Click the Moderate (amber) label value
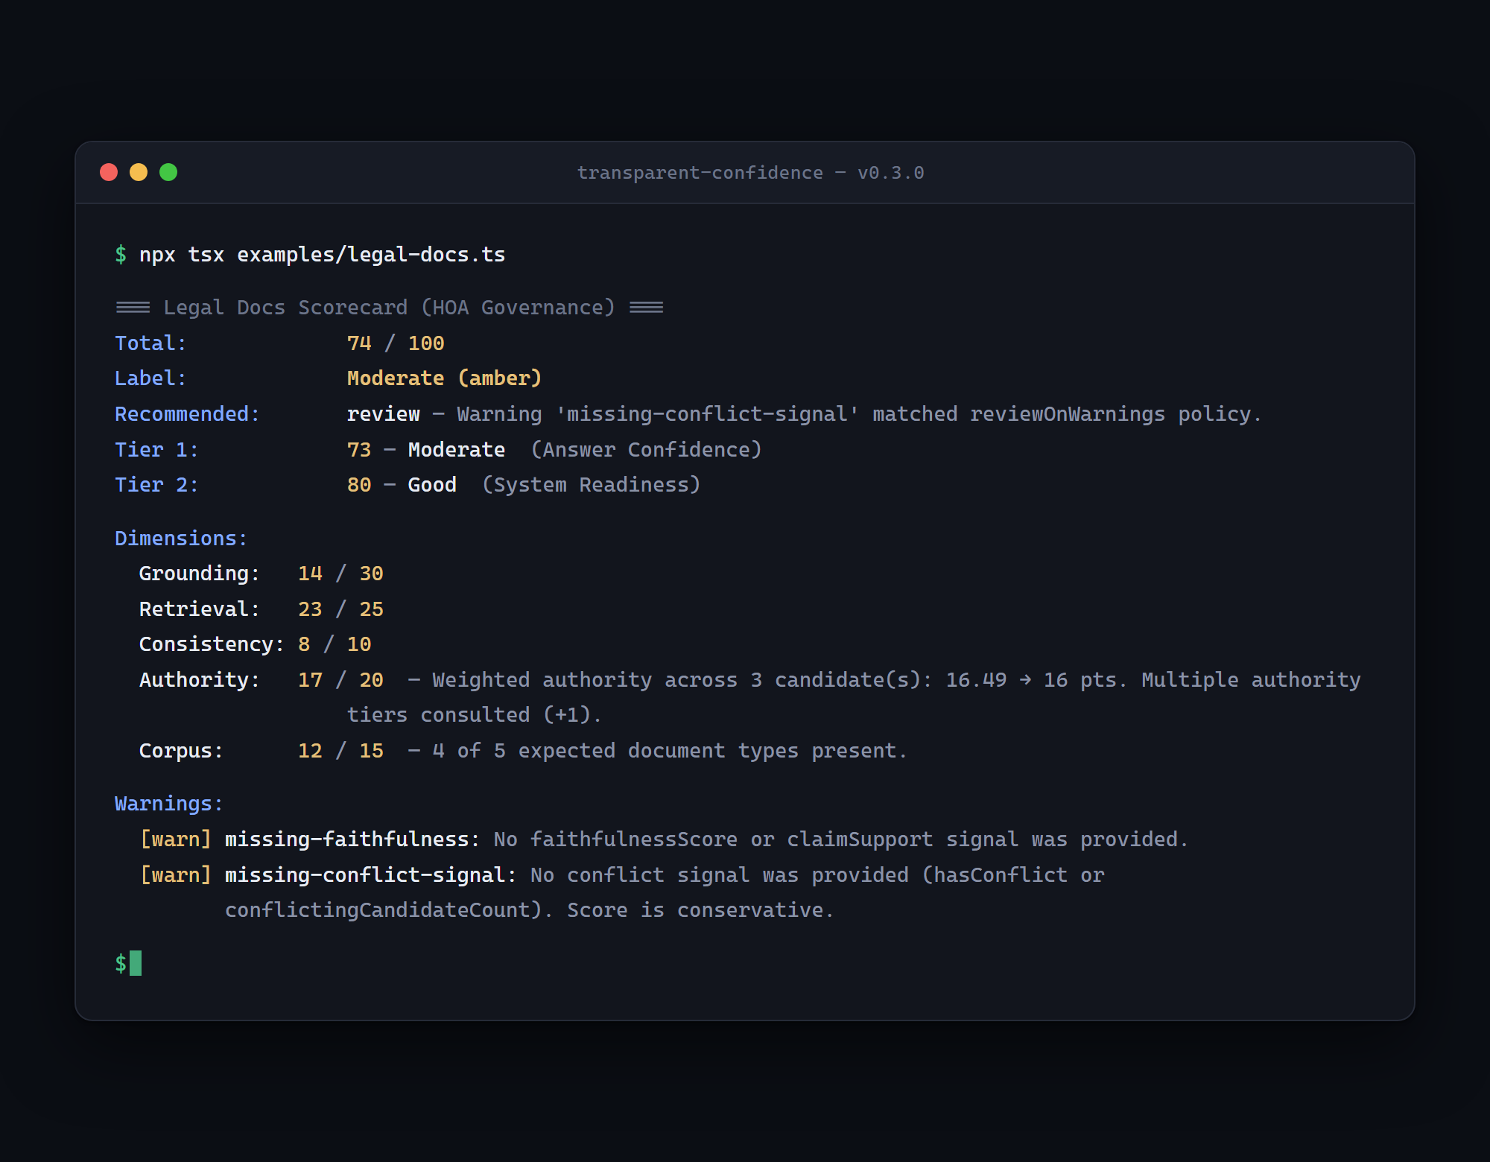 coord(444,378)
